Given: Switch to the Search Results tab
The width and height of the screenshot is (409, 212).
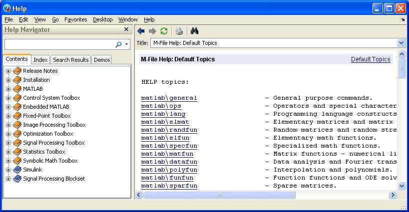Looking at the screenshot, I should pyautogui.click(x=71, y=60).
